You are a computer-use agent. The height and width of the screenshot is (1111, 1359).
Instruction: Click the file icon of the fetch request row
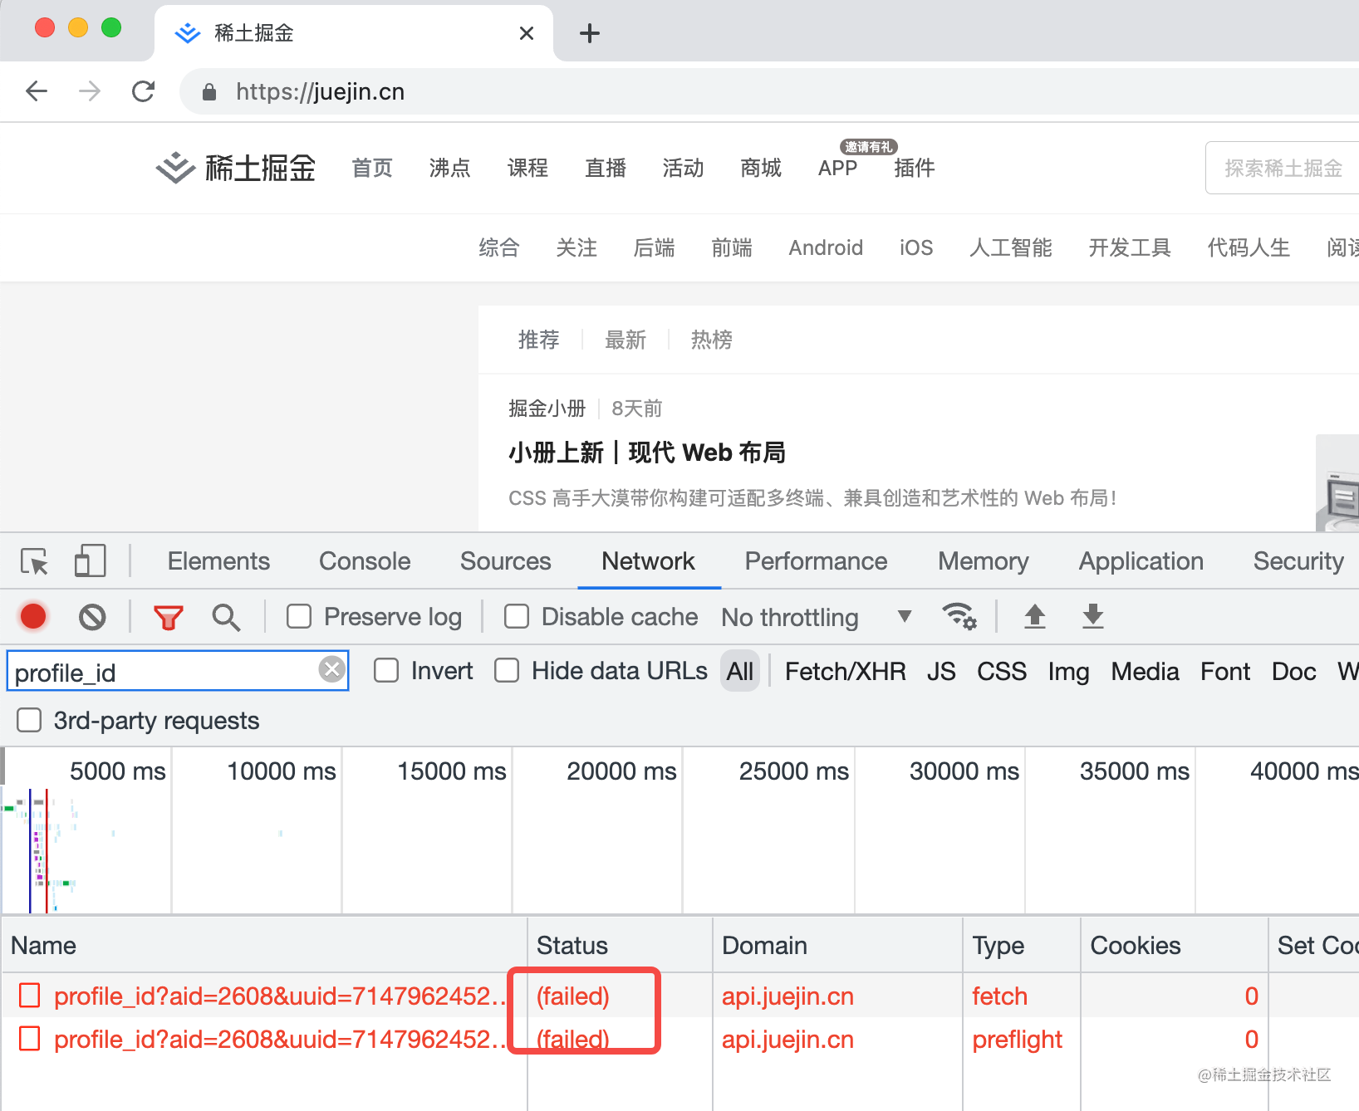(30, 996)
